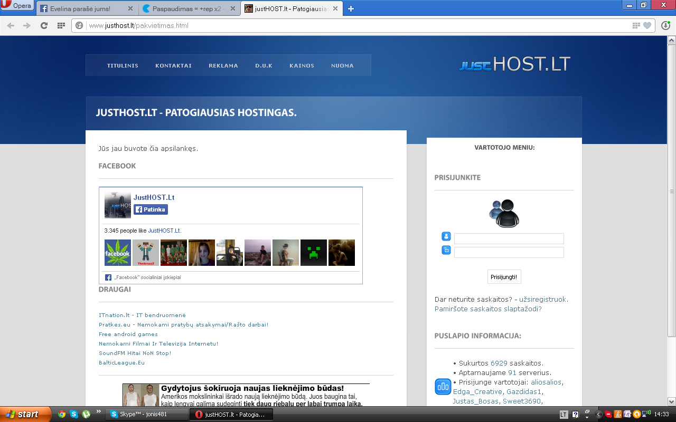Add page to Speed Dial icon in address bar

636,25
